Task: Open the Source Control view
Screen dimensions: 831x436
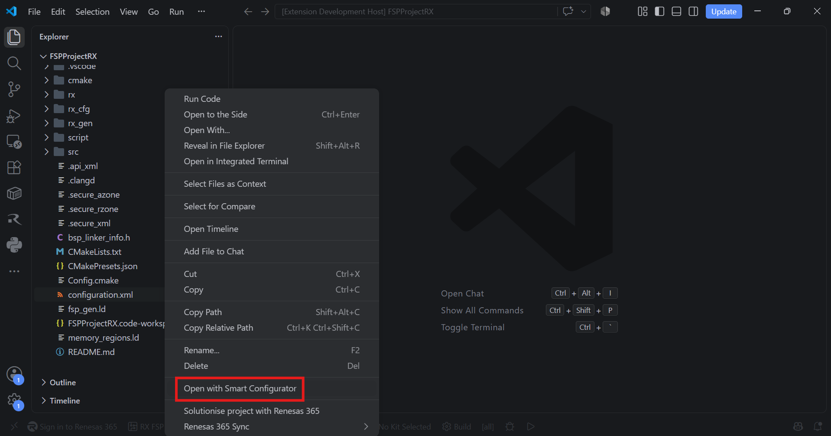Action: click(14, 89)
